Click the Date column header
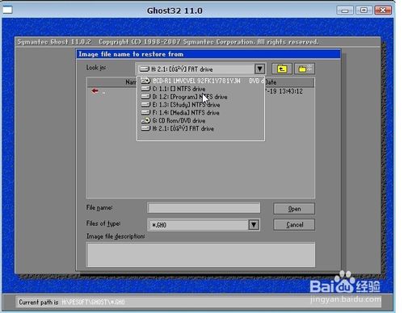 point(289,82)
